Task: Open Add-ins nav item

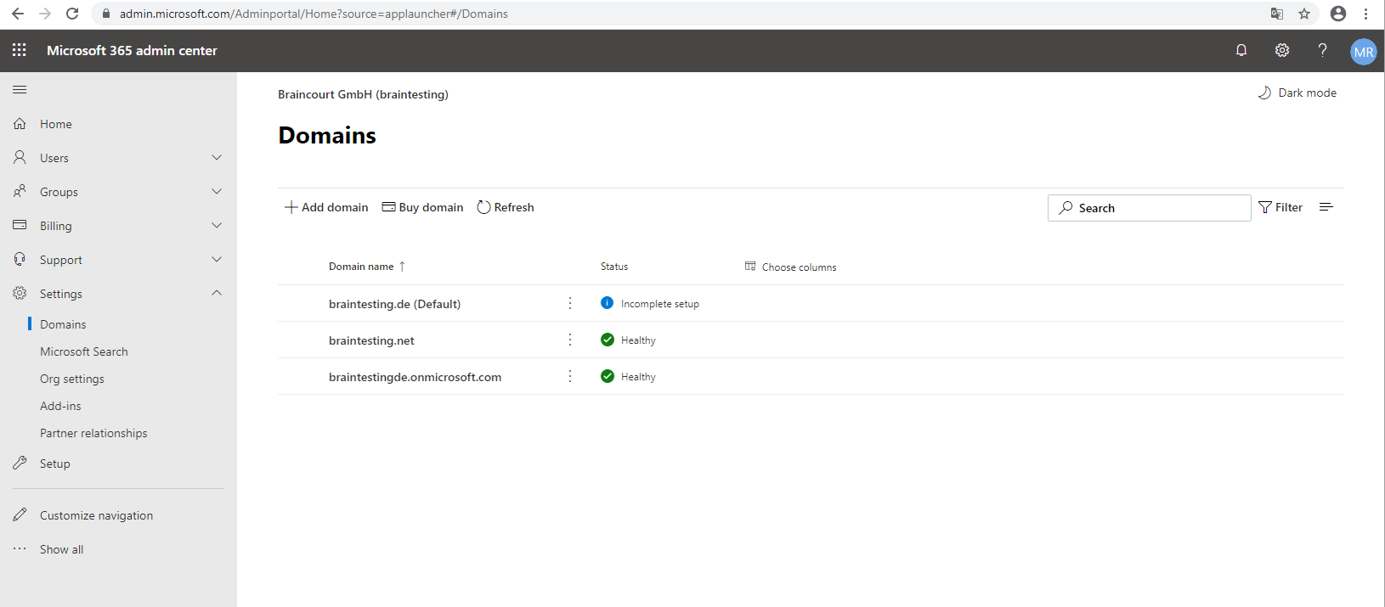Action: [60, 406]
